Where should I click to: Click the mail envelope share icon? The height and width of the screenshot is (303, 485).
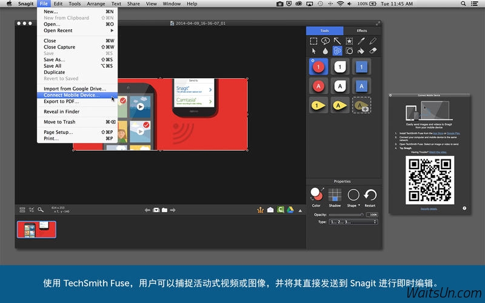pyautogui.click(x=270, y=210)
